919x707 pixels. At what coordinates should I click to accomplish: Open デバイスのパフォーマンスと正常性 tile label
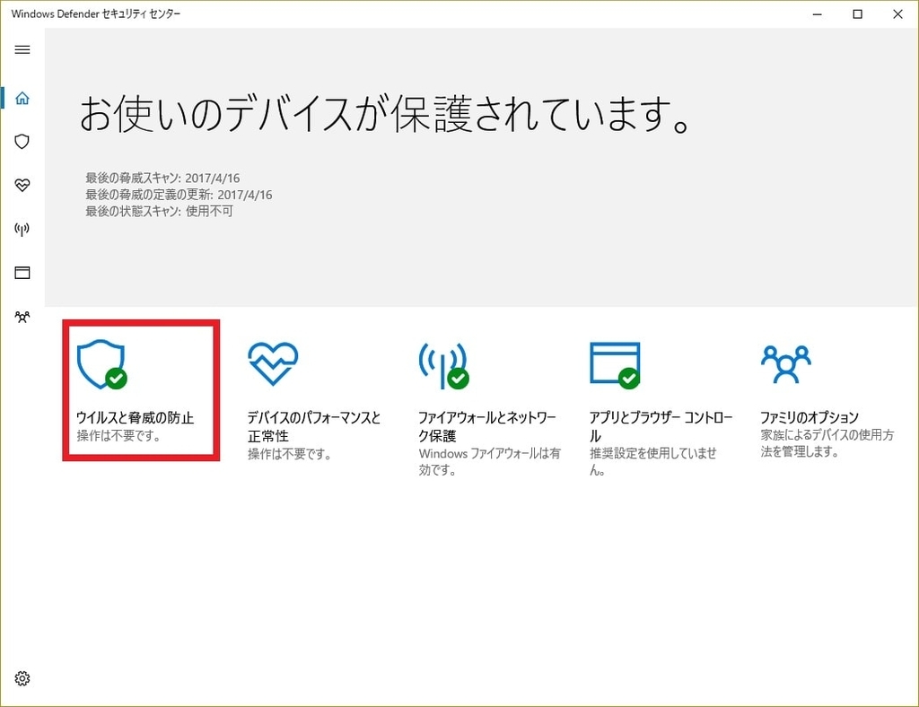point(314,426)
